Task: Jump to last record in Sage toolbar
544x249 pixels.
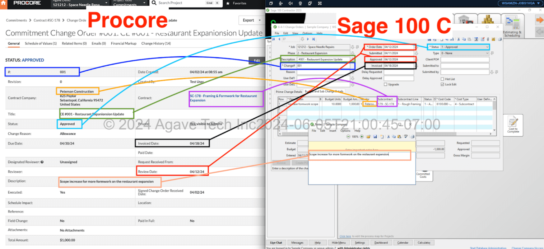Action: click(x=314, y=39)
